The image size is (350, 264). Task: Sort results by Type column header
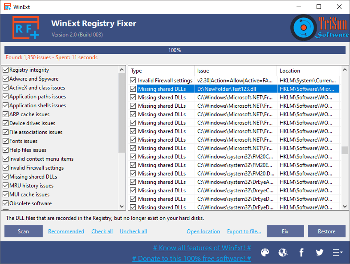click(162, 71)
